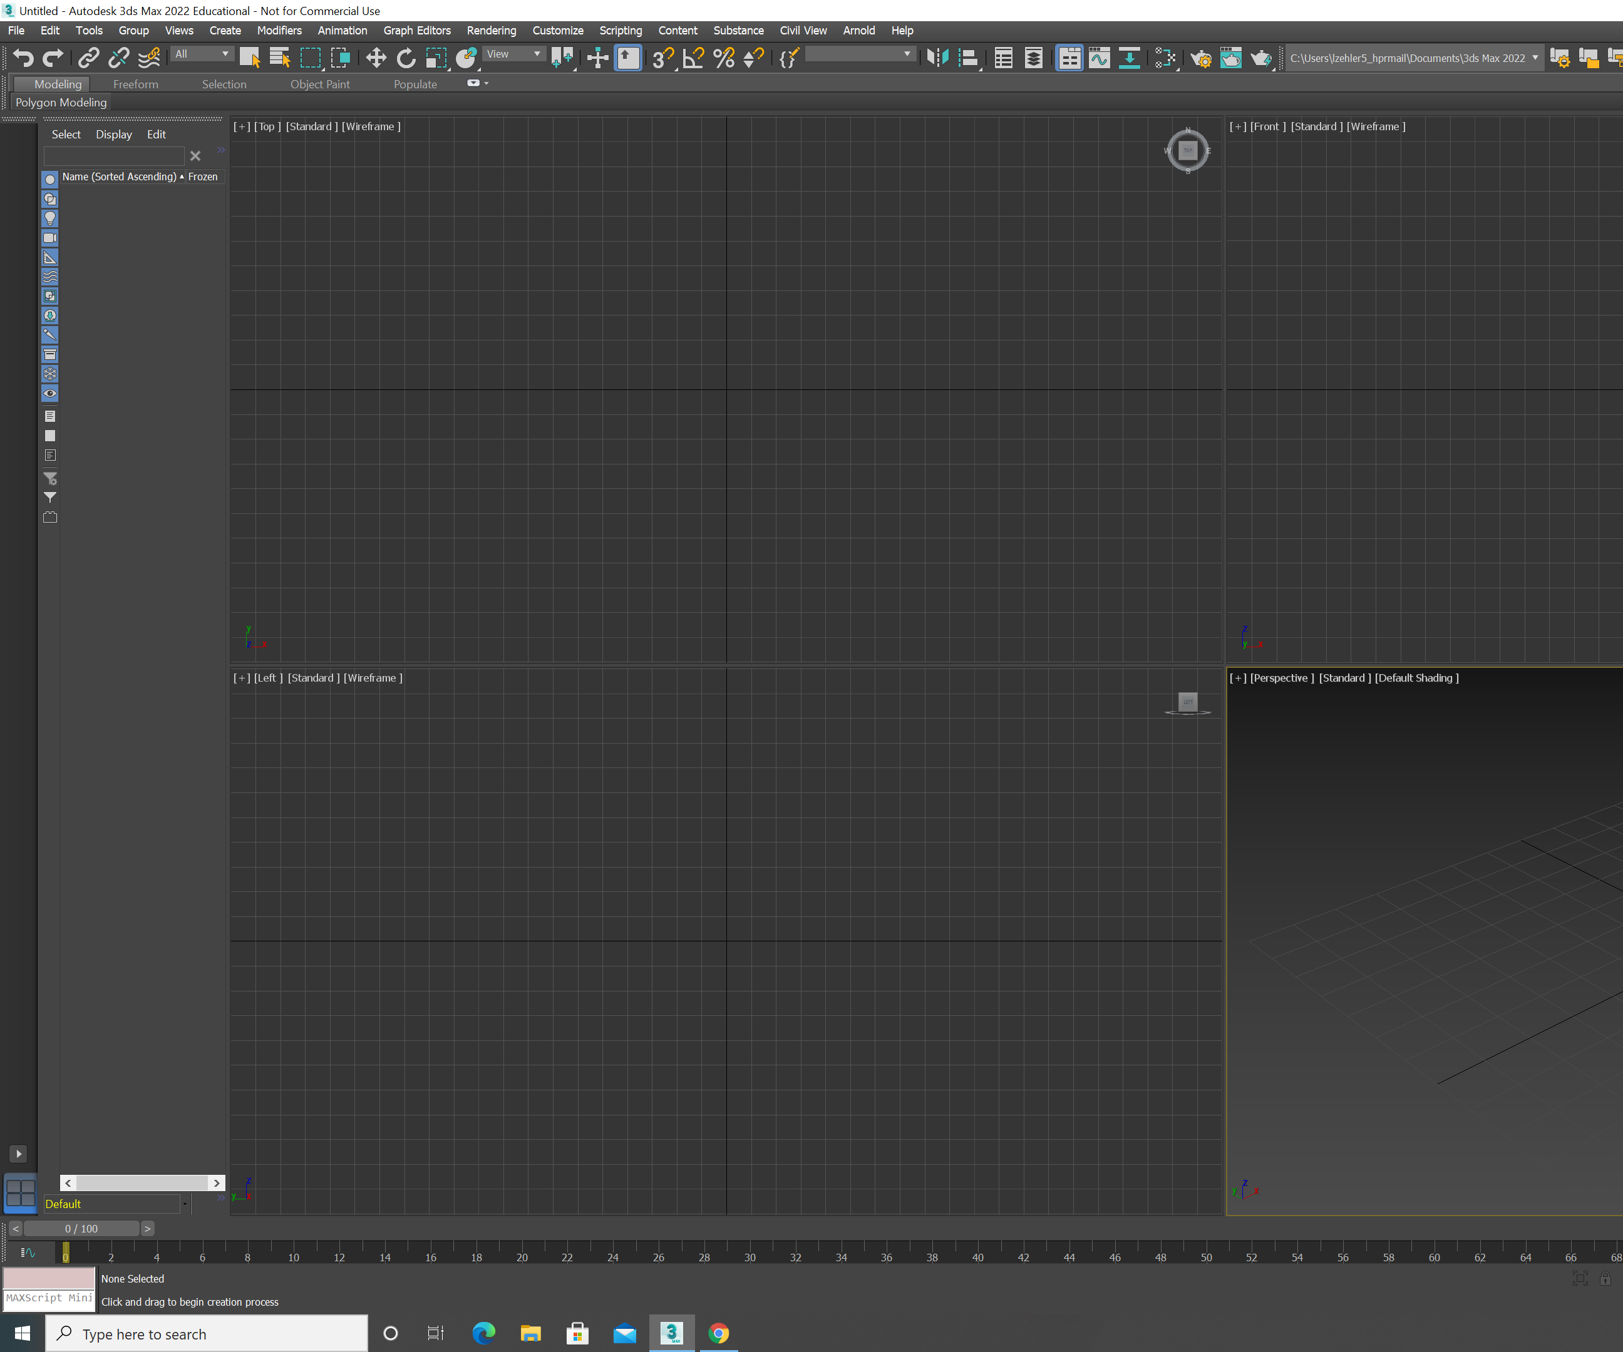Toggle display of lights in Scene Explorer
The height and width of the screenshot is (1352, 1623).
coord(50,218)
